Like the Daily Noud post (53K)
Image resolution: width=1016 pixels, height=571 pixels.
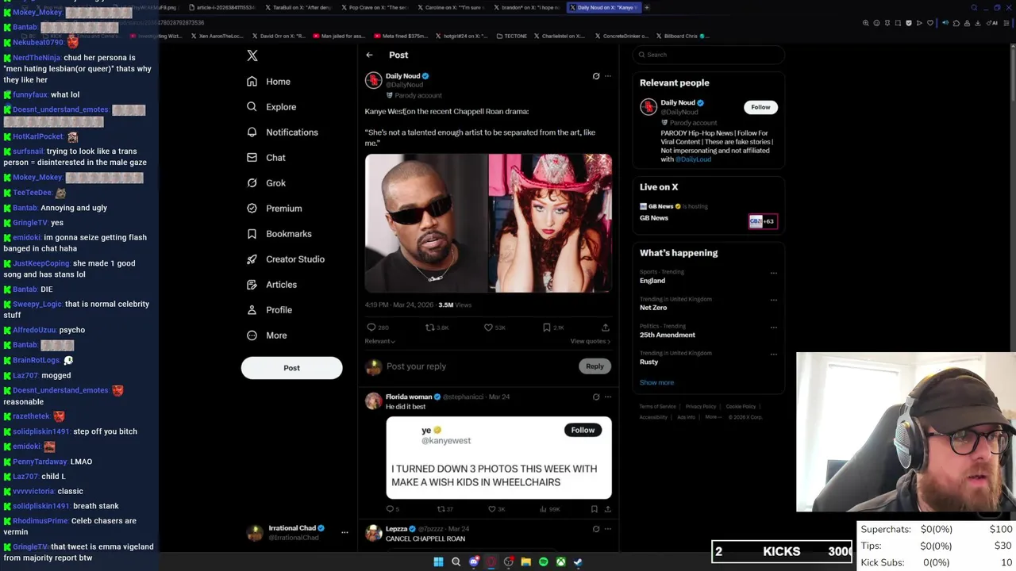(495, 327)
